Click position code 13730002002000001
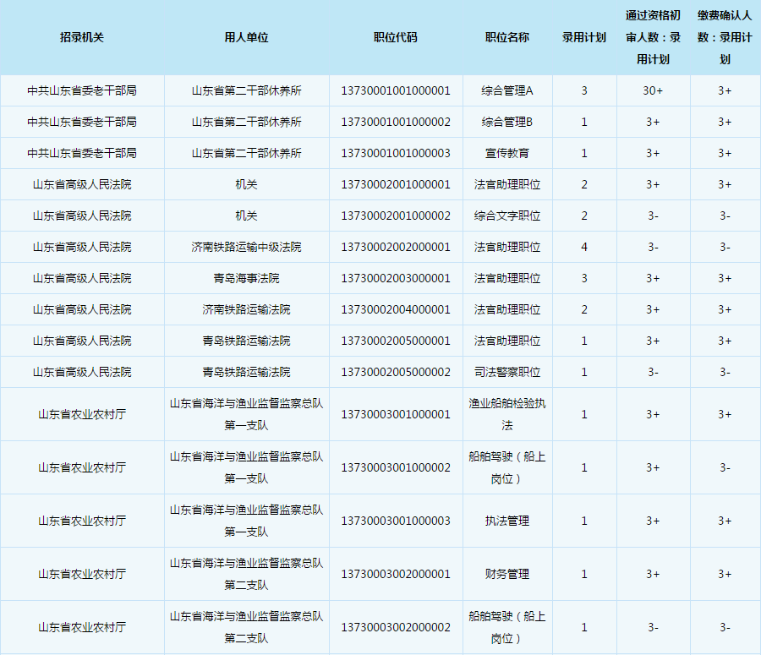 click(x=396, y=247)
